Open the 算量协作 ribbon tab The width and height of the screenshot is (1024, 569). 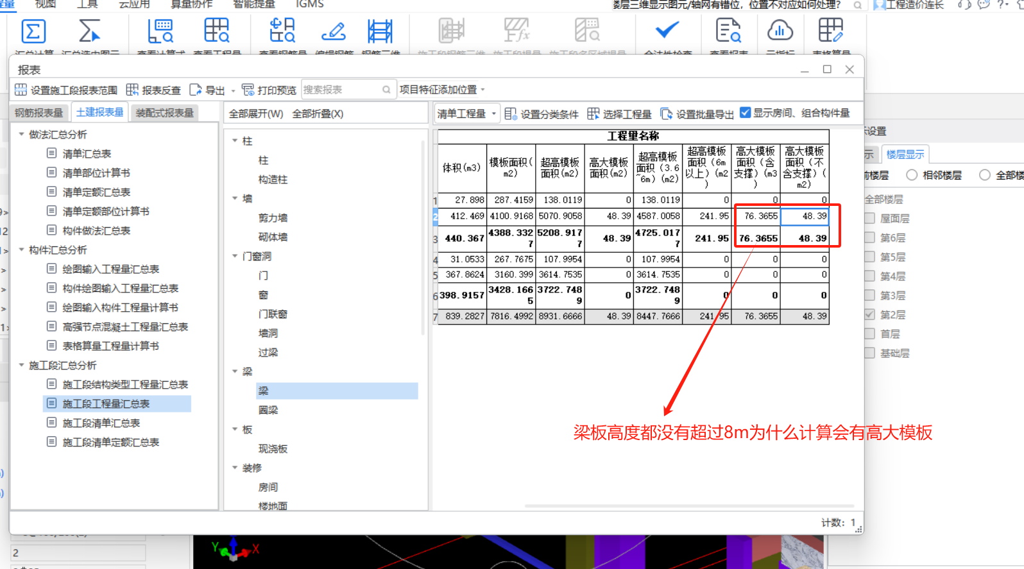click(191, 4)
